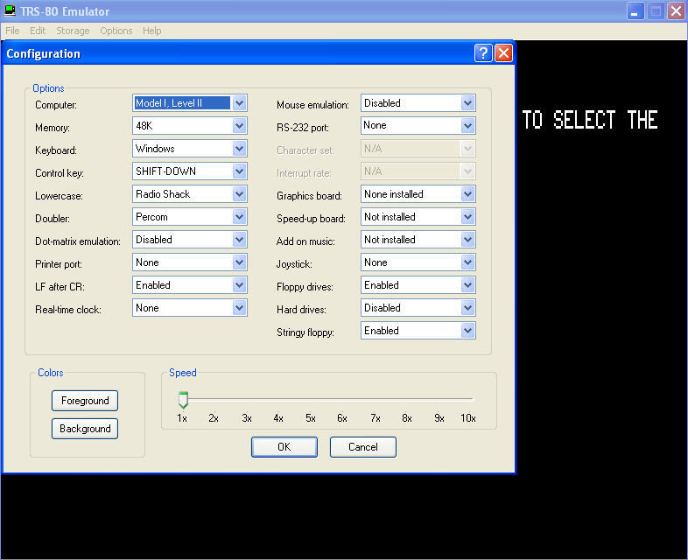Click the TRS-80 Emulator title bar icon
Screen dimensions: 688x560
point(11,11)
